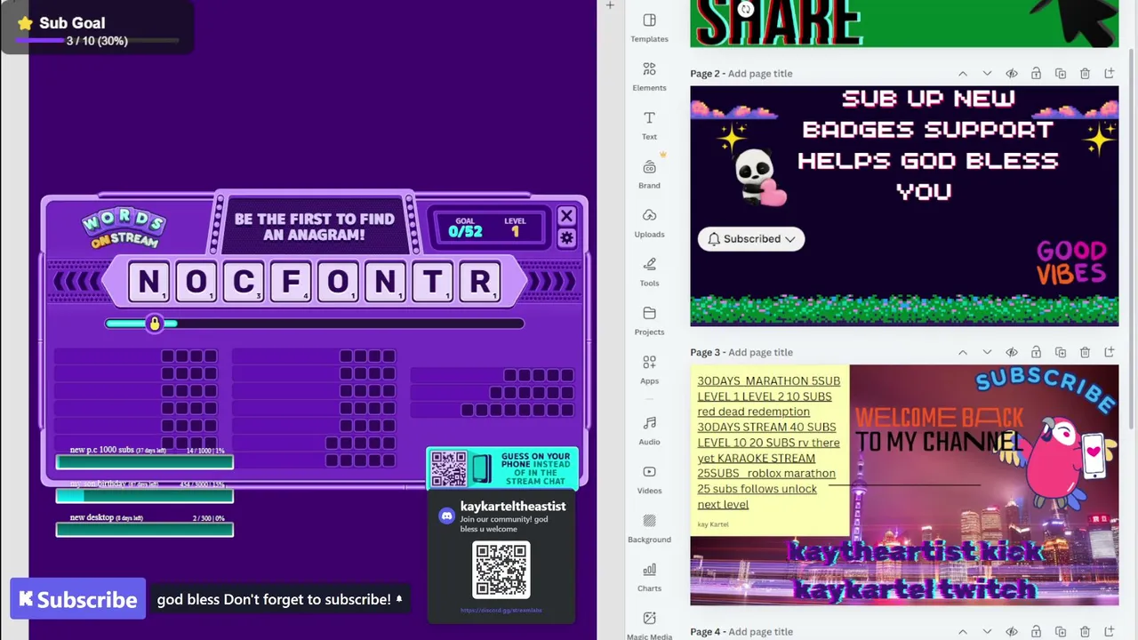Screen dimensions: 1138x640
Task: Move Page 4 down with the chevron
Action: coord(987,632)
